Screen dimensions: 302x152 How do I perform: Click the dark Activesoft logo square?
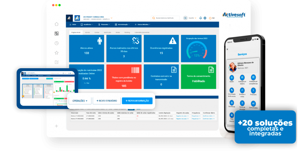click(69, 18)
